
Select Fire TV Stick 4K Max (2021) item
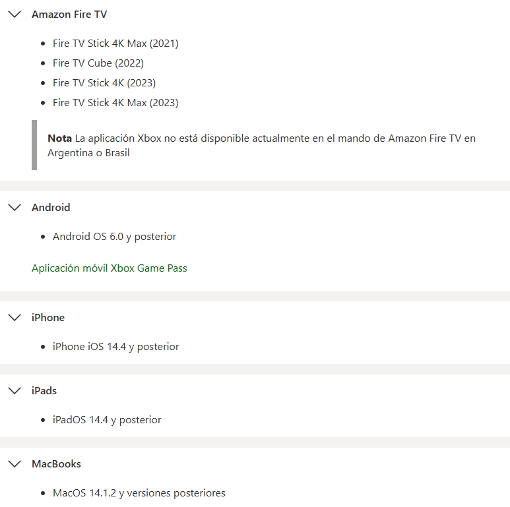coord(115,44)
